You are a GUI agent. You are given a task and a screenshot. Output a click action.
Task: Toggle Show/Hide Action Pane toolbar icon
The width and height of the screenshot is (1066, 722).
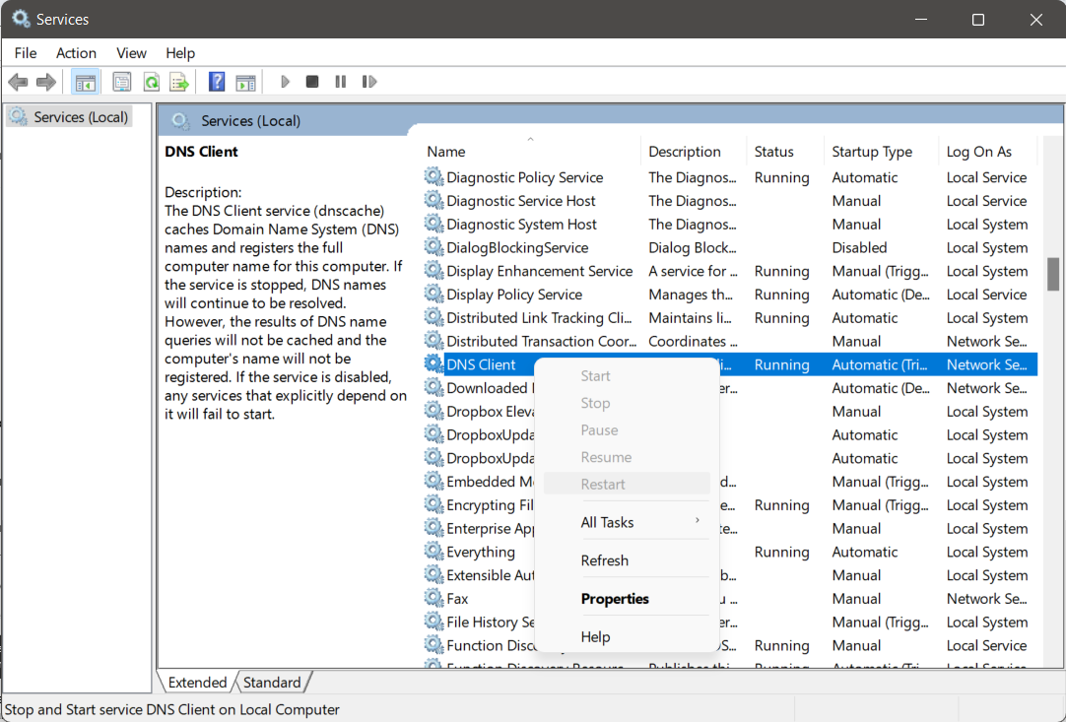[x=245, y=83]
